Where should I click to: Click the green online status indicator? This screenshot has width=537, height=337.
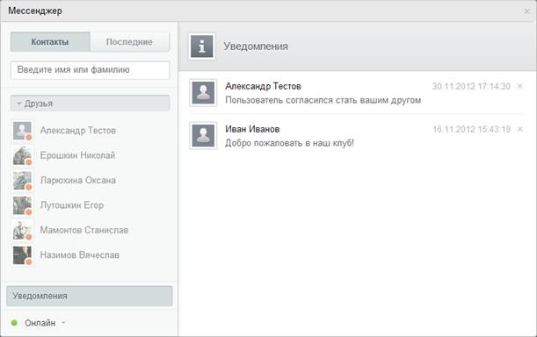tap(14, 323)
